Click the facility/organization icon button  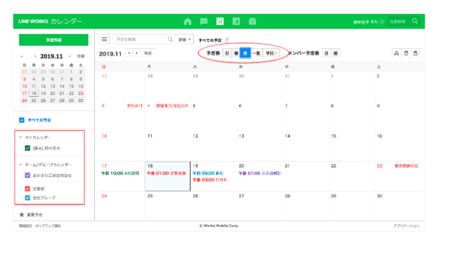coord(396,53)
